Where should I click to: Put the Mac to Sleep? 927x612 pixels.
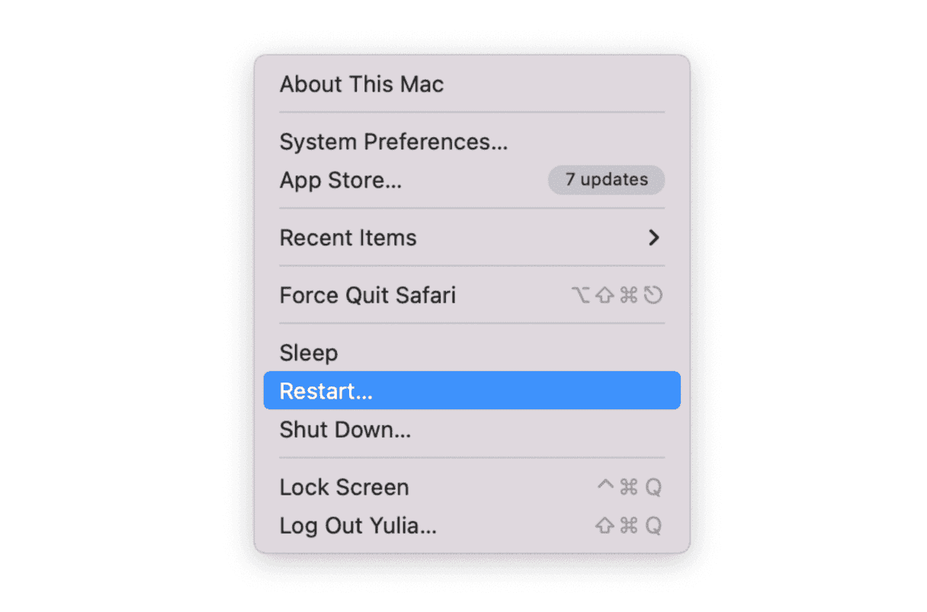tap(309, 353)
